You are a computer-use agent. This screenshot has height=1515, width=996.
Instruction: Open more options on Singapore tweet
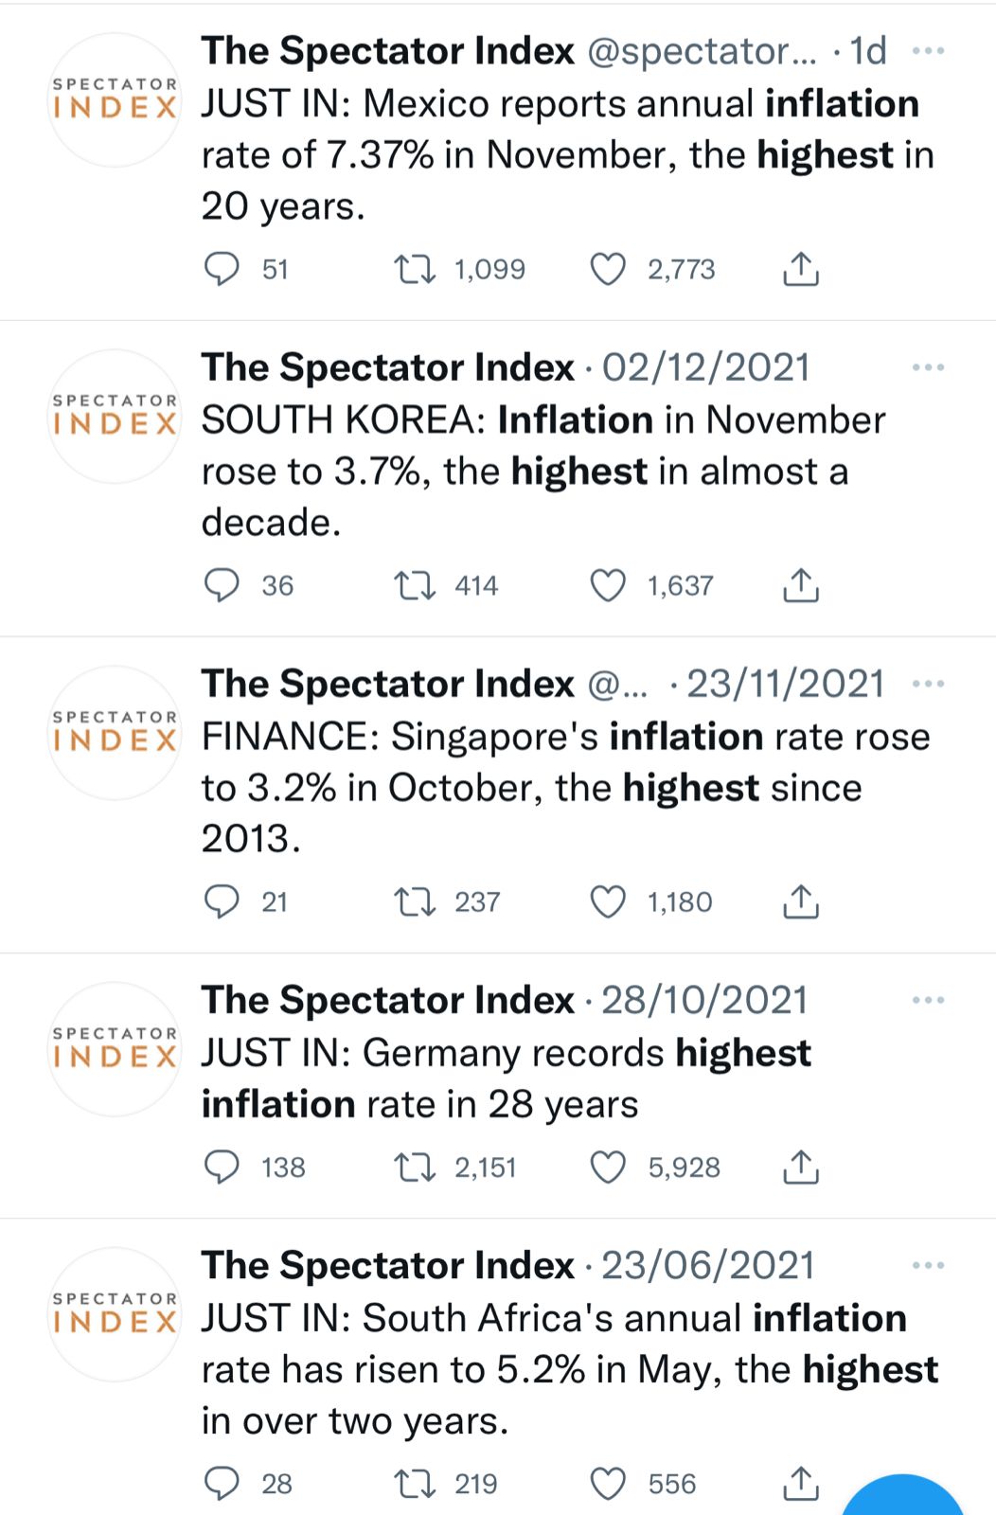coord(928,684)
